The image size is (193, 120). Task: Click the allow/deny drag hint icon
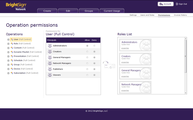[109, 65]
